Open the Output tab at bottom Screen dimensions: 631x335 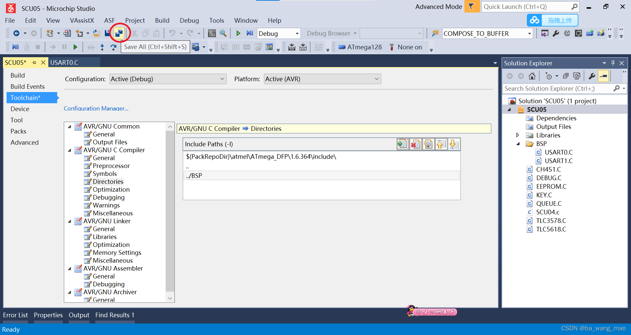[79, 315]
